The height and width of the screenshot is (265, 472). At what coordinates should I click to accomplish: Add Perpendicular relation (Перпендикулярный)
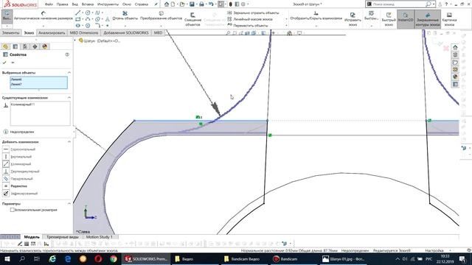21,172
